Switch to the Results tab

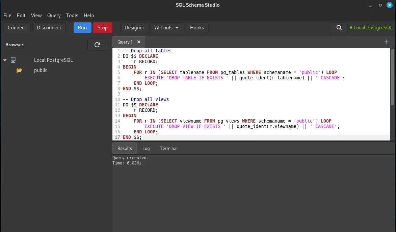tap(125, 148)
